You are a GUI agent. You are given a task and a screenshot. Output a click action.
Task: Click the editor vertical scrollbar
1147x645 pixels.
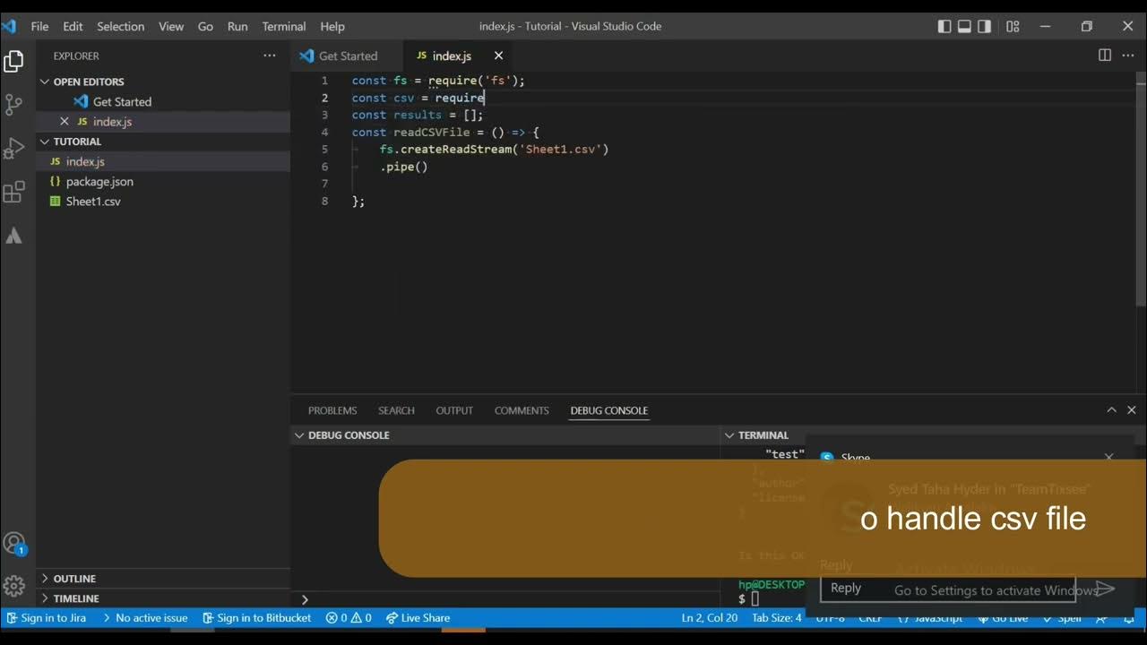tap(1140, 191)
